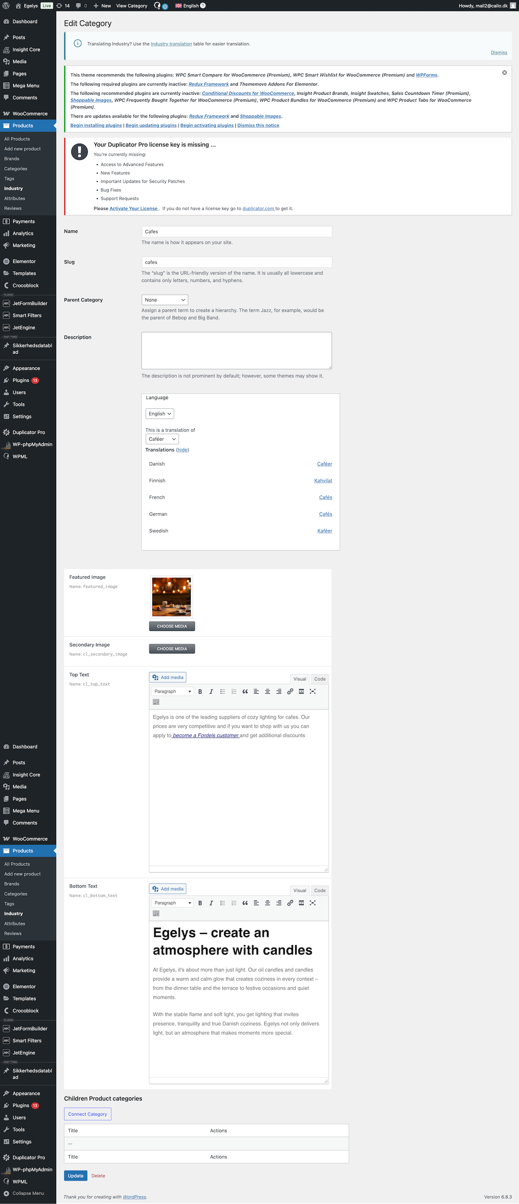The height and width of the screenshot is (1204, 519).
Task: Open the Parent Category dropdown showing None
Action: point(165,300)
